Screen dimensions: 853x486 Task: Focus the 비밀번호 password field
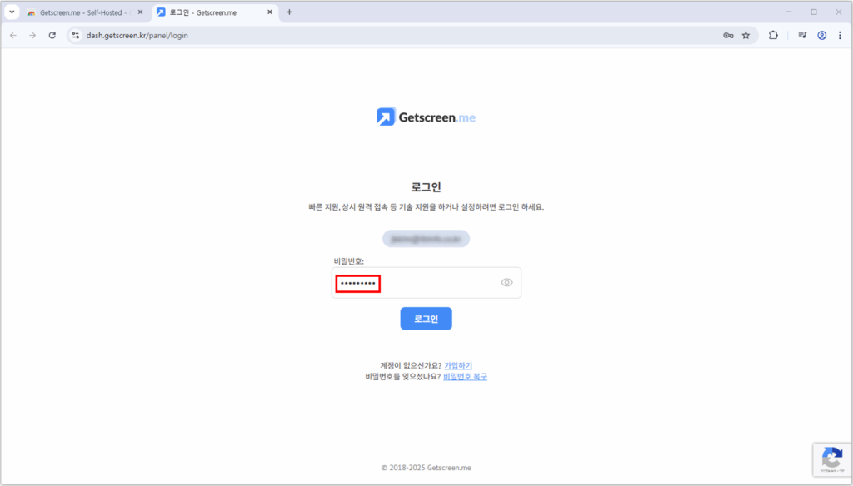(426, 283)
